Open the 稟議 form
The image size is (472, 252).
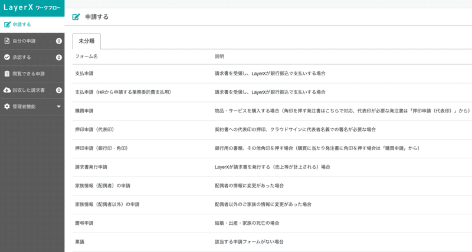(x=80, y=241)
